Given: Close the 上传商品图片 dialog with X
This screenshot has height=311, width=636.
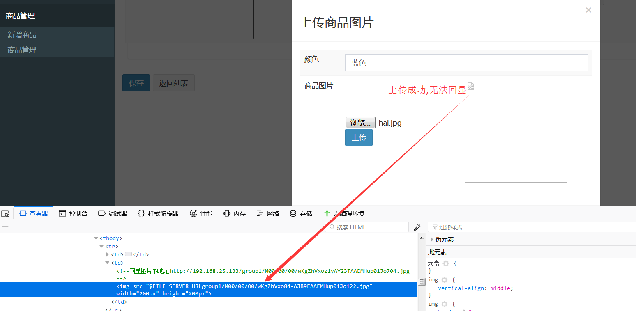Looking at the screenshot, I should pyautogui.click(x=588, y=10).
